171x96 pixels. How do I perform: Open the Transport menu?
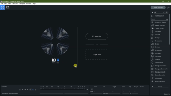pos(22,3)
